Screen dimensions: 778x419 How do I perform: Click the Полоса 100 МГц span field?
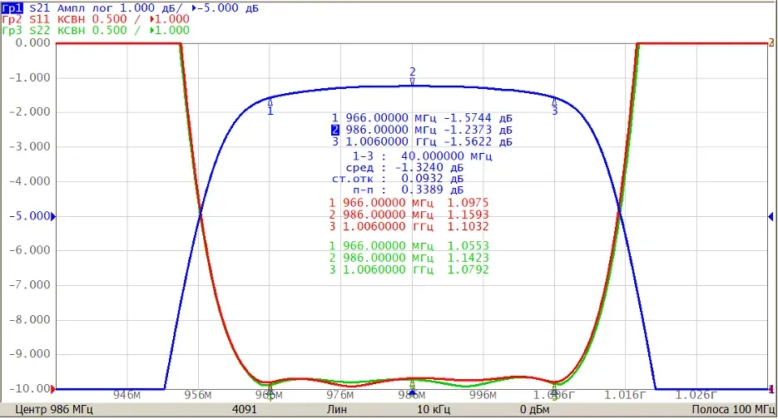[733, 410]
